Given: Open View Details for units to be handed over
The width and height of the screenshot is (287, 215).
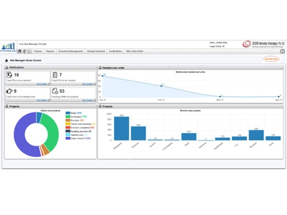Looking at the screenshot, I should (x=42, y=100).
